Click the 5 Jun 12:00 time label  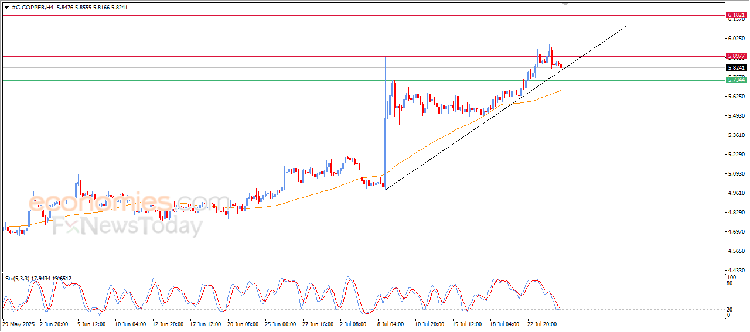pos(91,323)
